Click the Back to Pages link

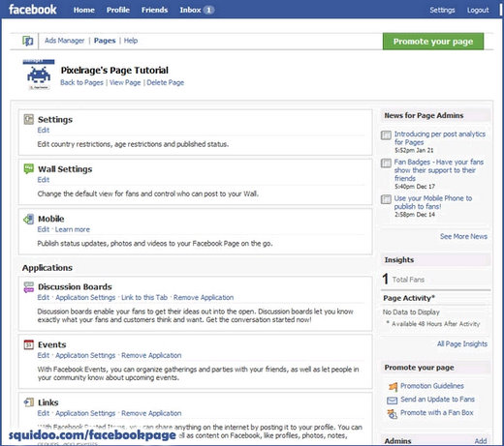81,82
